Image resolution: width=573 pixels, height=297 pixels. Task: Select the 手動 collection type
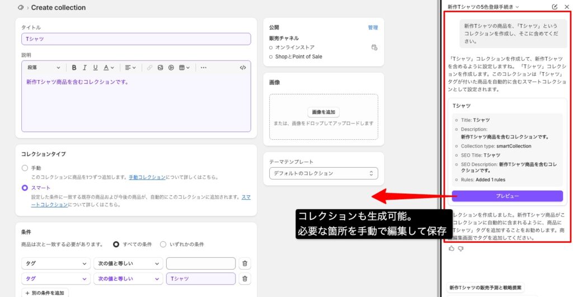tap(25, 168)
